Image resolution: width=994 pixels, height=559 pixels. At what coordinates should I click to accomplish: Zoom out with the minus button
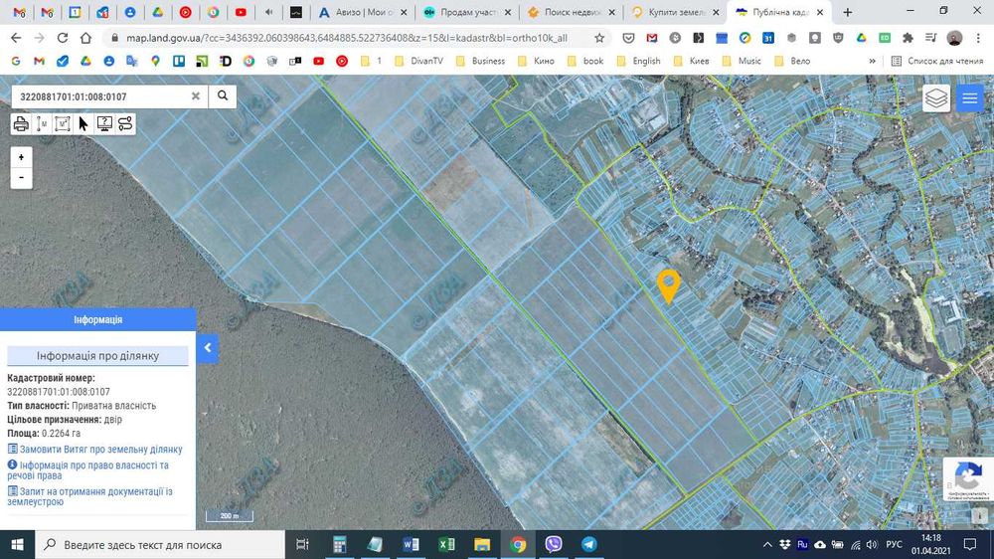[21, 178]
